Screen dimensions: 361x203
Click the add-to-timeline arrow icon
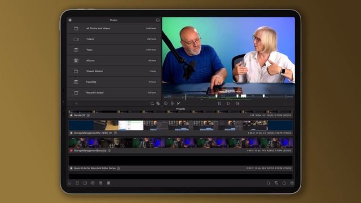coord(179,104)
